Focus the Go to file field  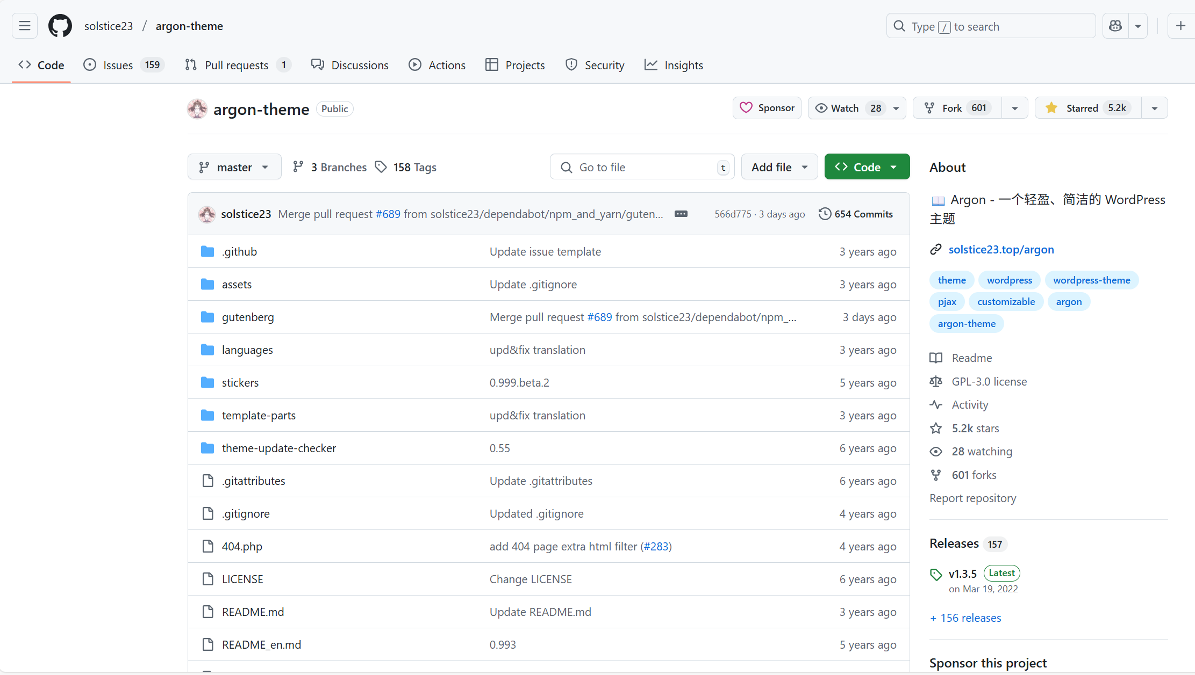click(x=642, y=167)
